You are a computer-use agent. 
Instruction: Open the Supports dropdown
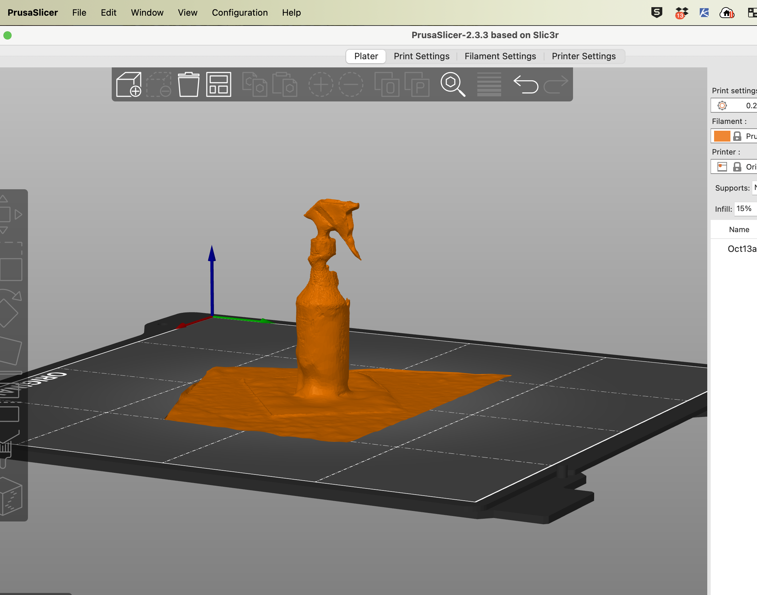click(x=755, y=188)
